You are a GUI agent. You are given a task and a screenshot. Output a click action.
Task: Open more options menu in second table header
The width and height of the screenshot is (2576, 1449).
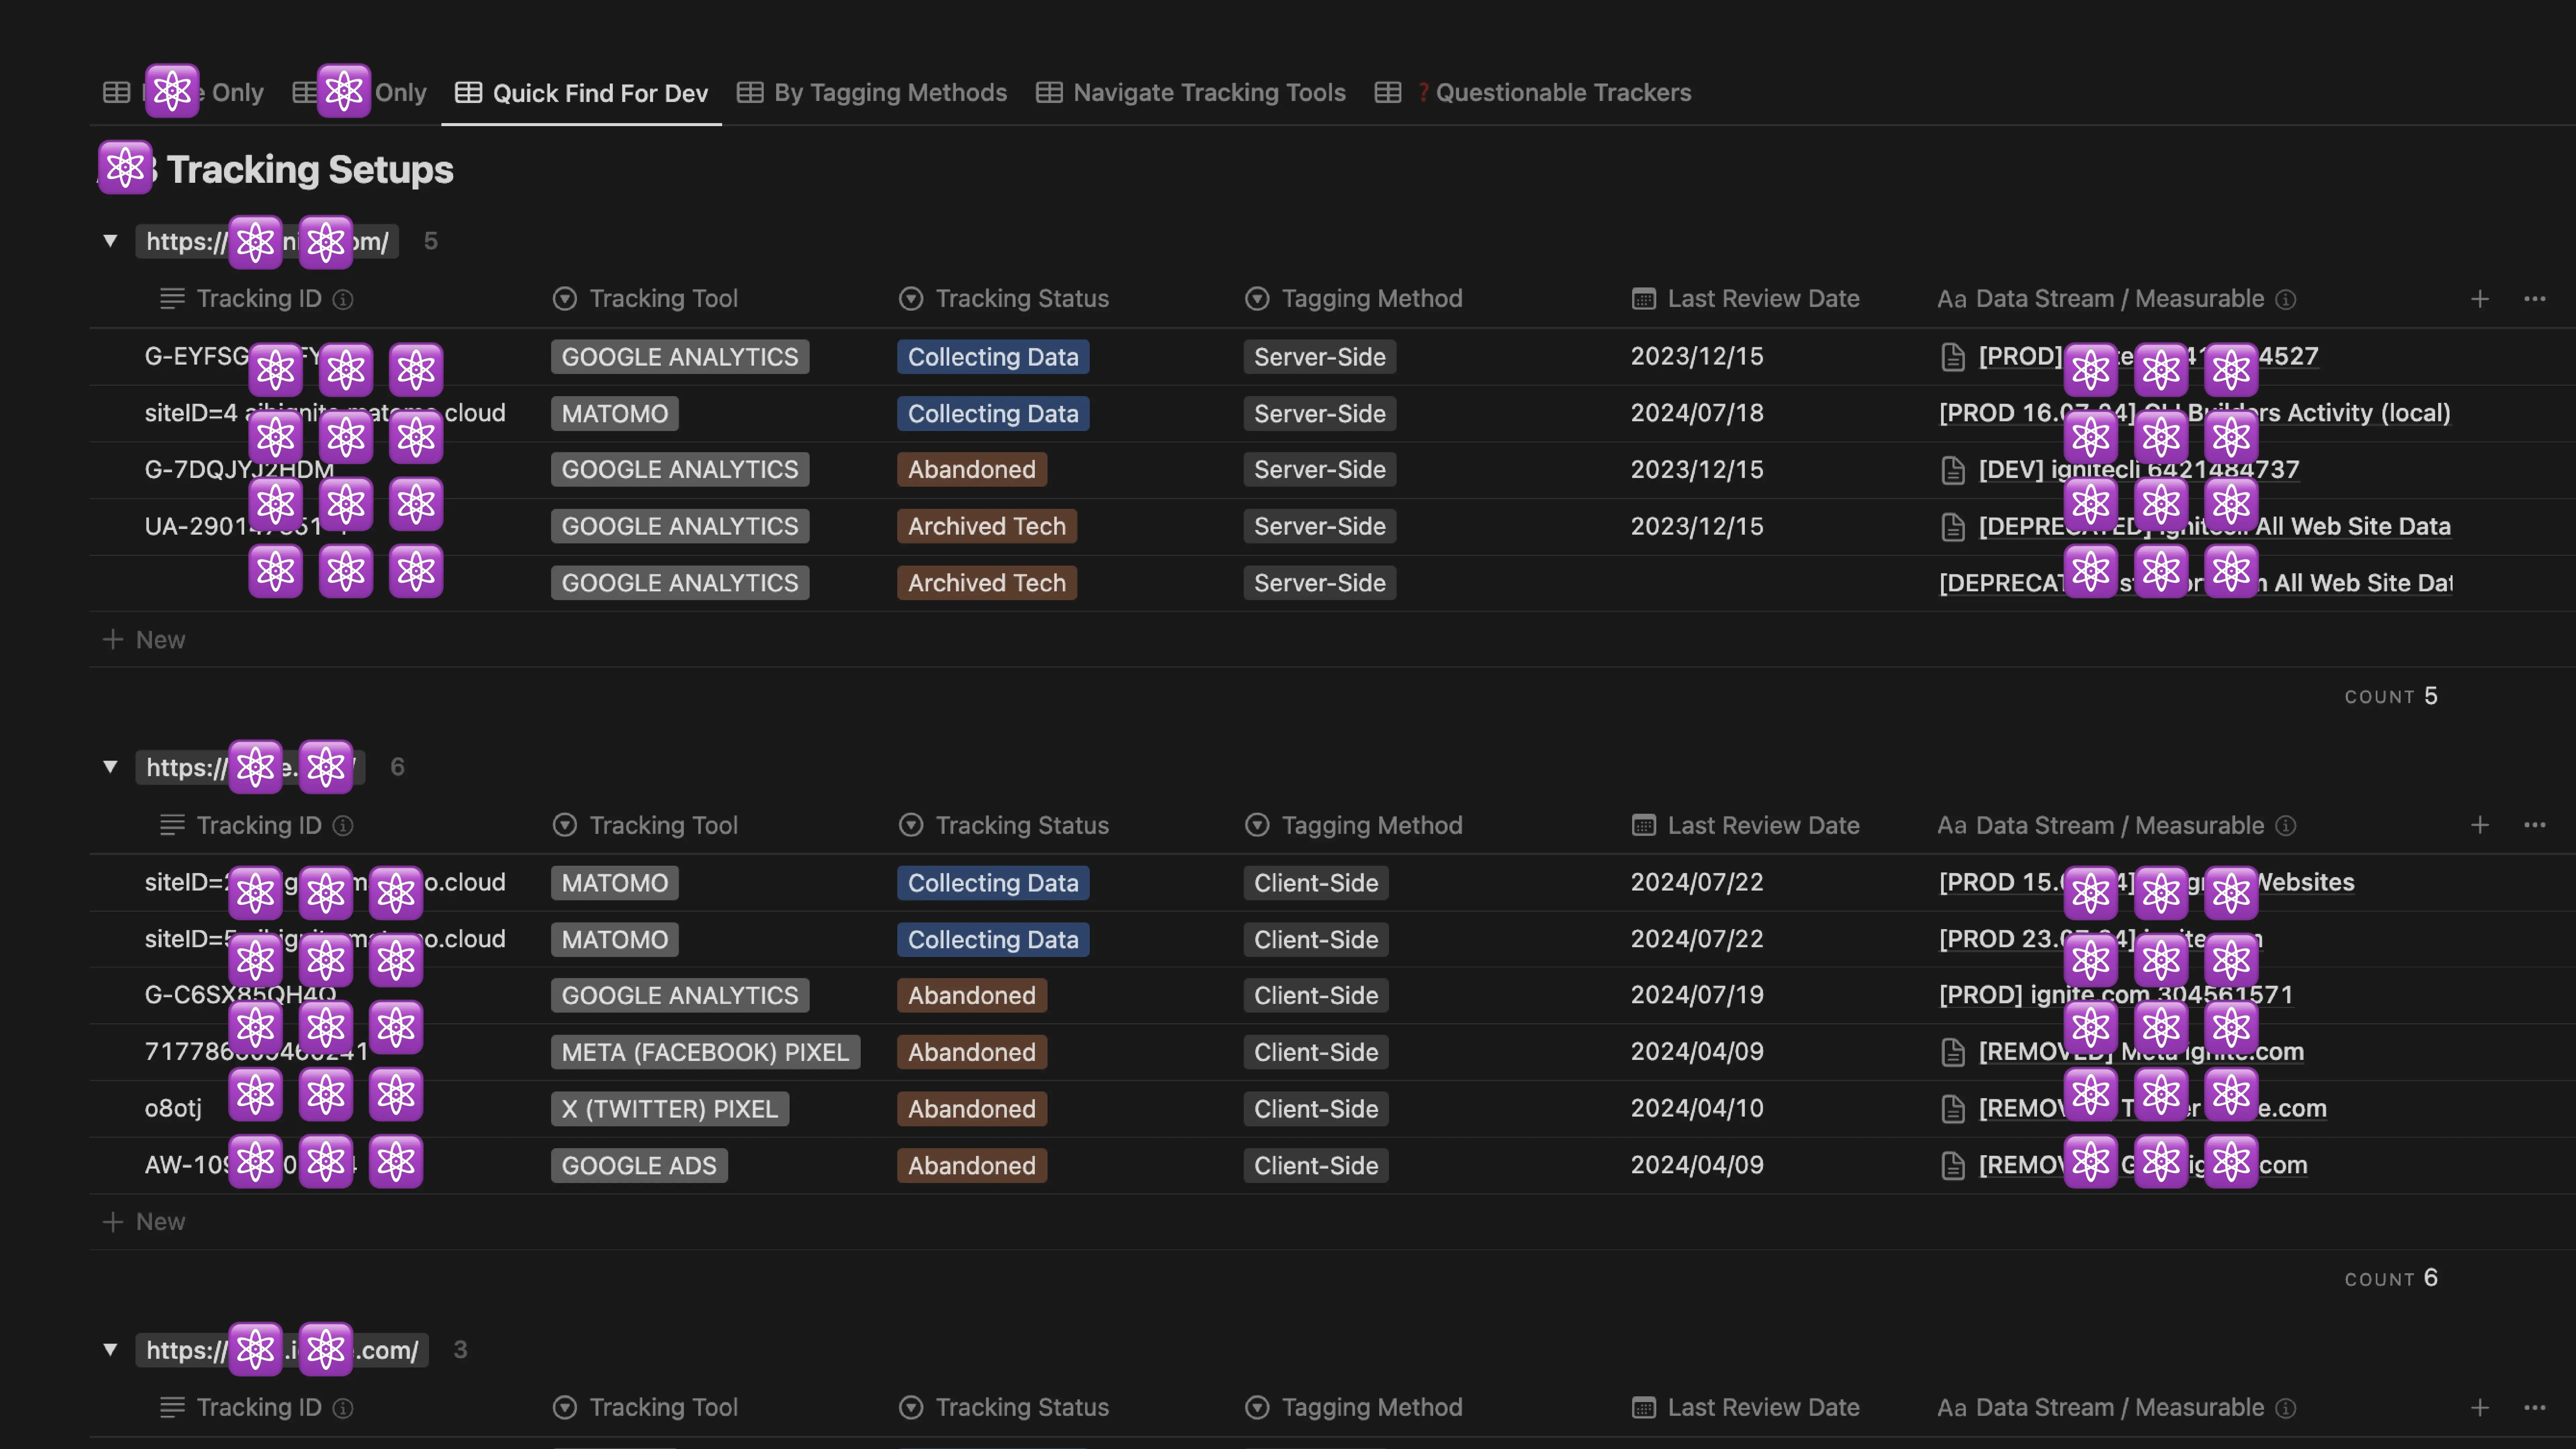coord(2534,825)
